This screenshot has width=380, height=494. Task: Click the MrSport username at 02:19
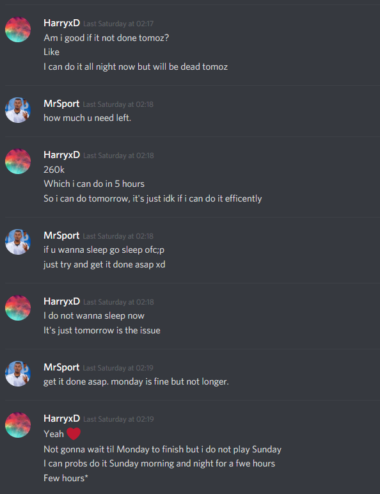tap(61, 367)
